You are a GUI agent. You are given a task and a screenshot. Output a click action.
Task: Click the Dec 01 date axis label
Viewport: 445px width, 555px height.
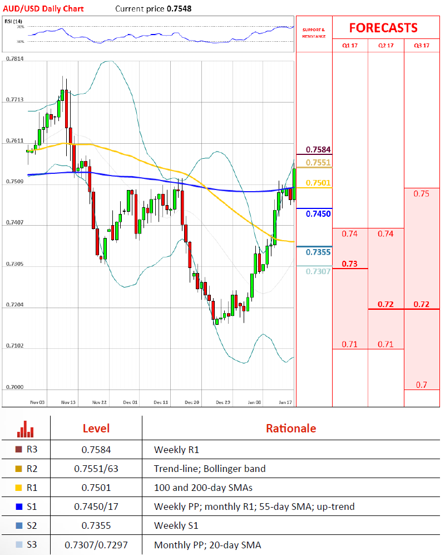click(x=130, y=402)
